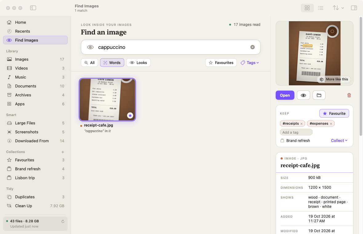Viewport: 363px width, 234px height.
Task: Click the cappuccino search field
Action: click(x=171, y=47)
